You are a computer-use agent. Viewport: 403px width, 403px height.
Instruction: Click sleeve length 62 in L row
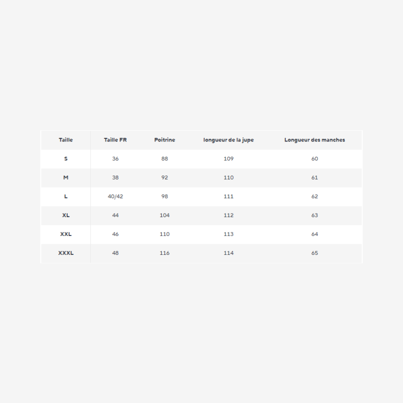315,196
